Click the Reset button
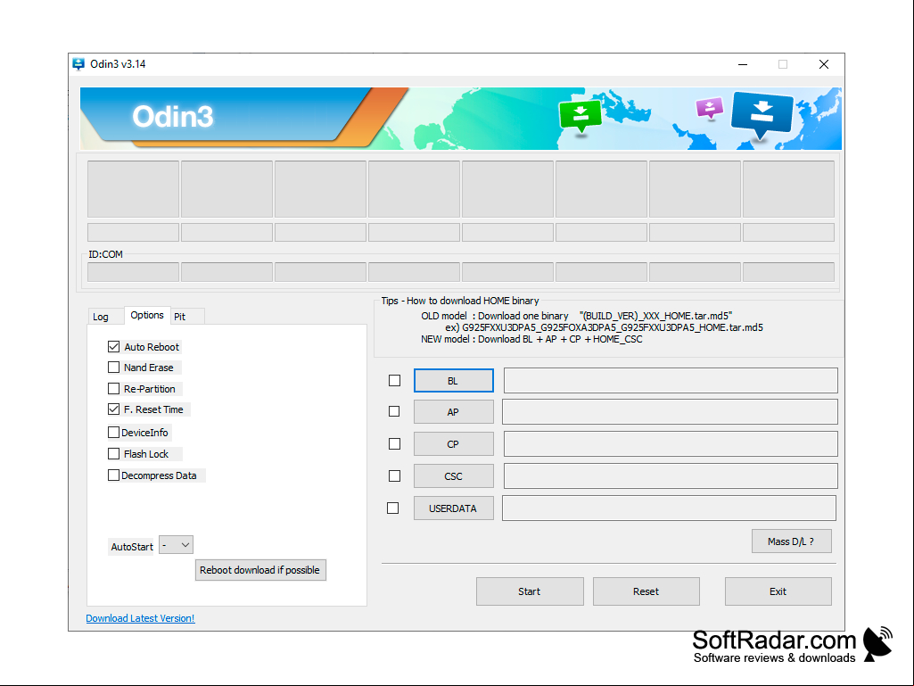 pyautogui.click(x=646, y=591)
